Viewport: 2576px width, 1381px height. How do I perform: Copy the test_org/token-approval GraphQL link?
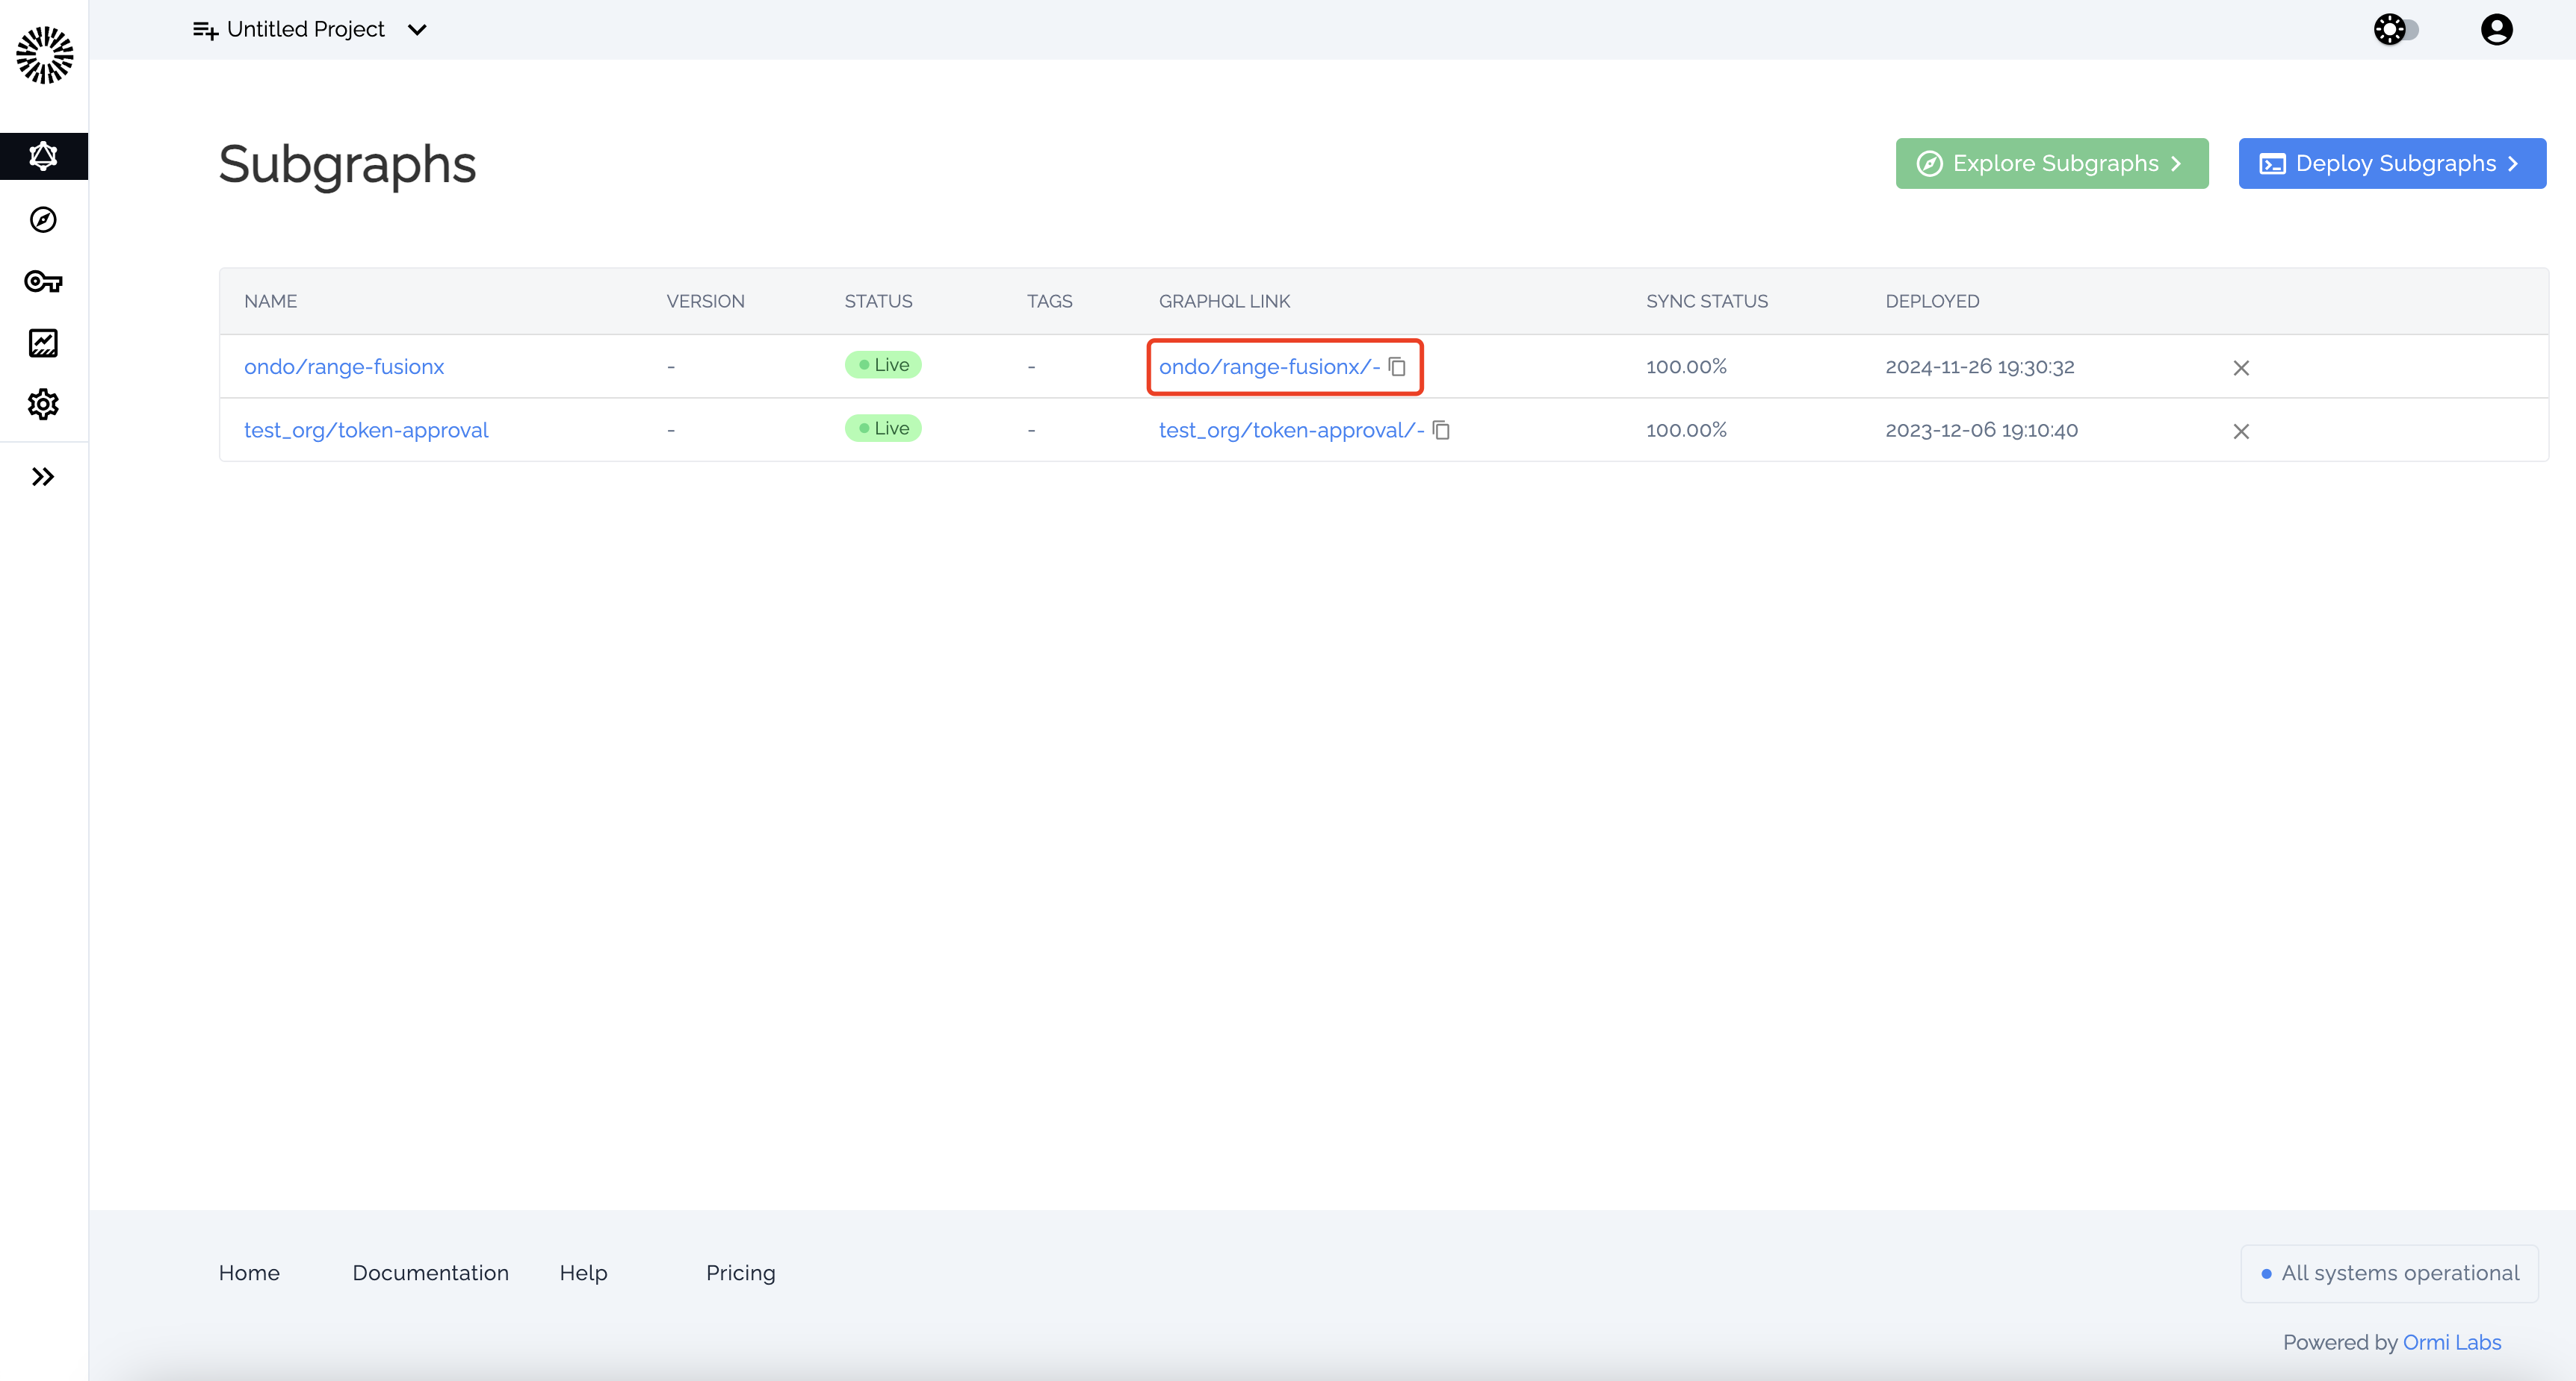point(1441,430)
